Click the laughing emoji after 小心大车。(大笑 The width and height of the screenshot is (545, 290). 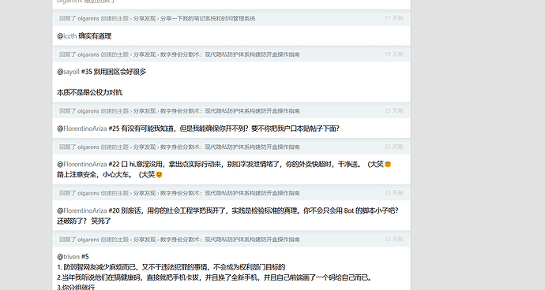click(x=159, y=175)
